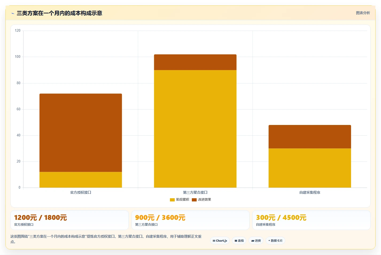Select the 表格 tag chip
This screenshot has height=255, width=381.
point(239,241)
